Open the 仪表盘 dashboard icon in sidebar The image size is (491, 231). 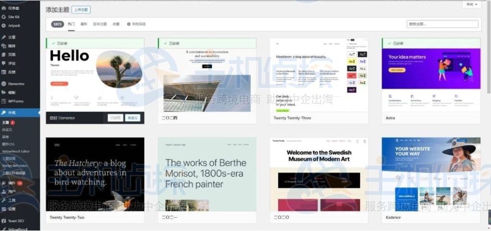click(x=4, y=8)
